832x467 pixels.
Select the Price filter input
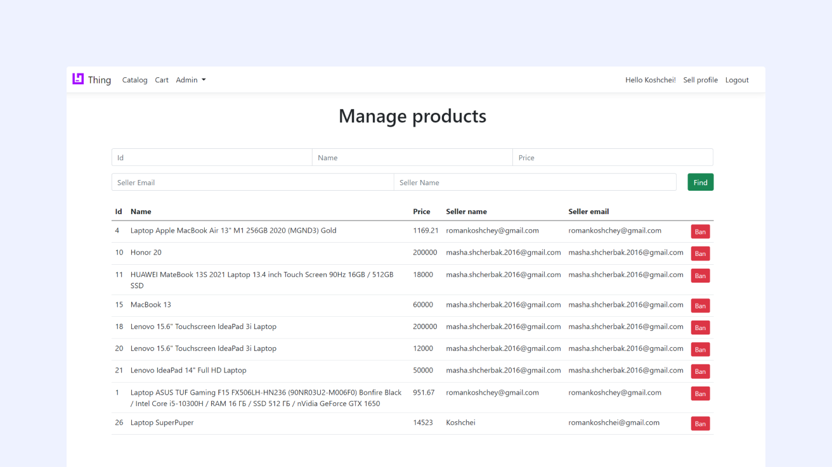(613, 158)
